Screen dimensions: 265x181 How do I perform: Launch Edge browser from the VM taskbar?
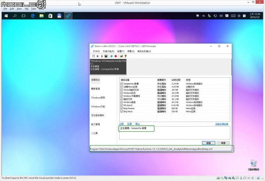33,16
